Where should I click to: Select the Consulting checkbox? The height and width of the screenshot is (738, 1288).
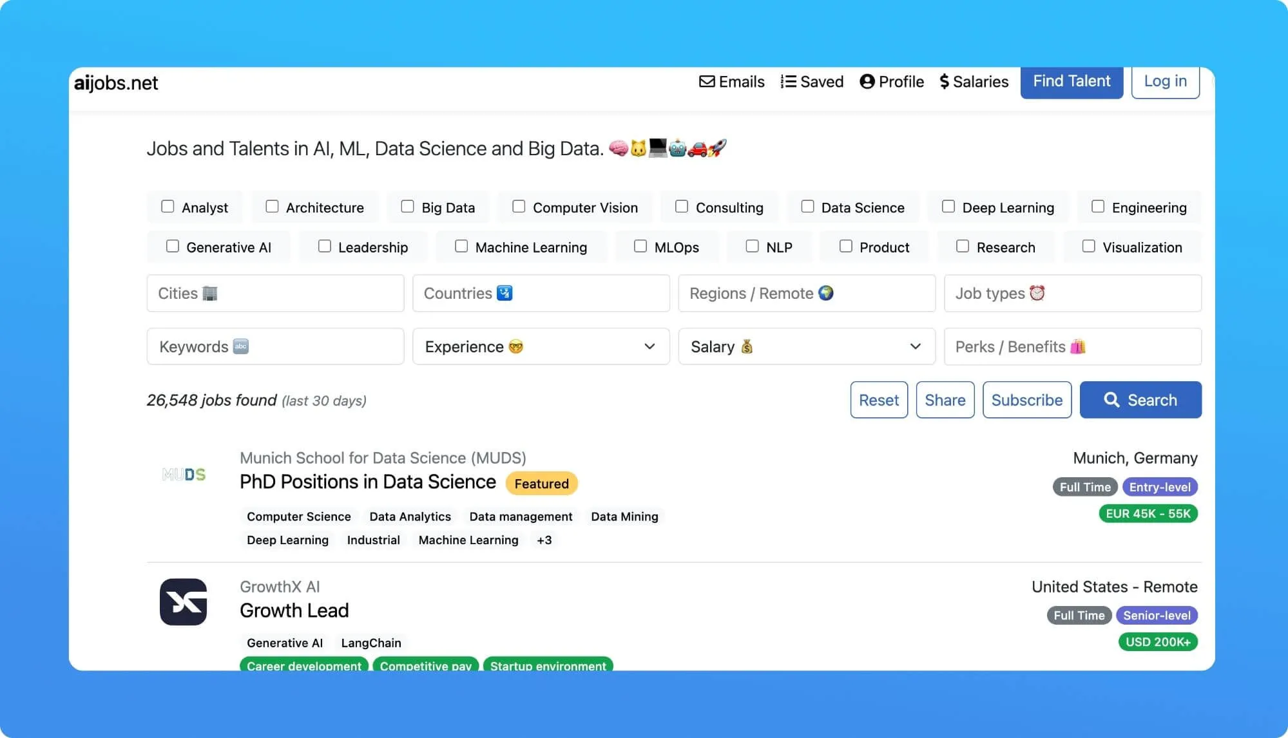[x=682, y=206]
